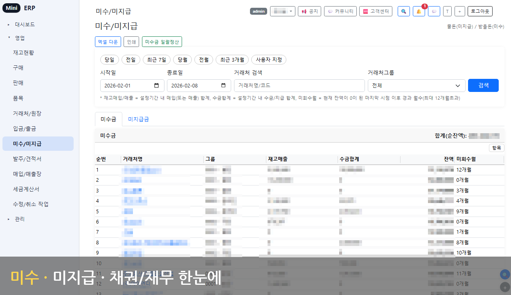Click the 거래처 검색 input field
Viewport: 511px width, 295px height.
pyautogui.click(x=299, y=85)
